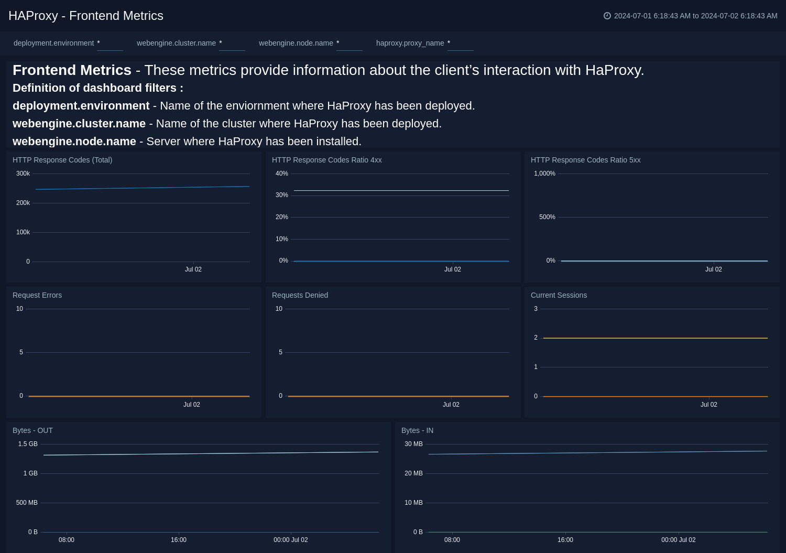Screen dimensions: 786x553
Task: Click the blue line in Bytes - IN chart
Action: pyautogui.click(x=597, y=452)
